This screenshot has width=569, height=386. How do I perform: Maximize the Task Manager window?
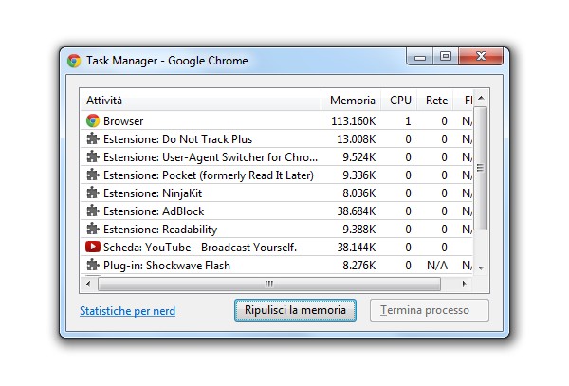coord(446,57)
